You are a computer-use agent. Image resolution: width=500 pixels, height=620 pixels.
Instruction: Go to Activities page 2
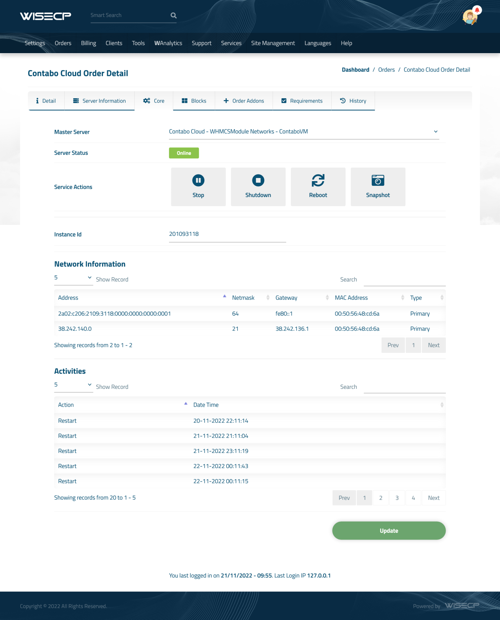[381, 498]
